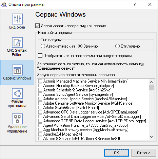Check Apache2.4 service entry

(x=40, y=134)
